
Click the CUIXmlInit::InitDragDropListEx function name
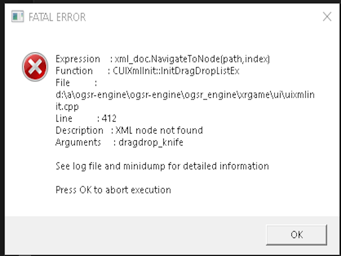pos(176,71)
